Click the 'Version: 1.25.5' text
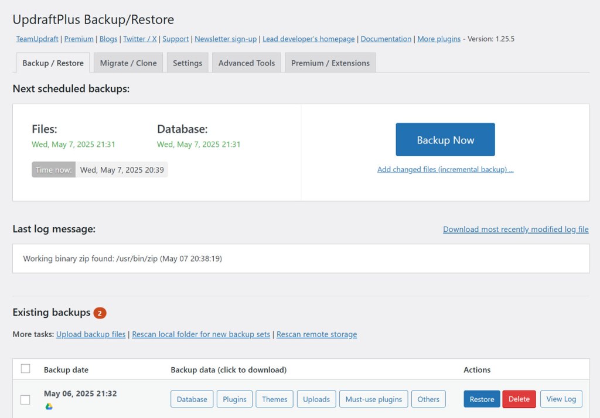 tap(491, 39)
